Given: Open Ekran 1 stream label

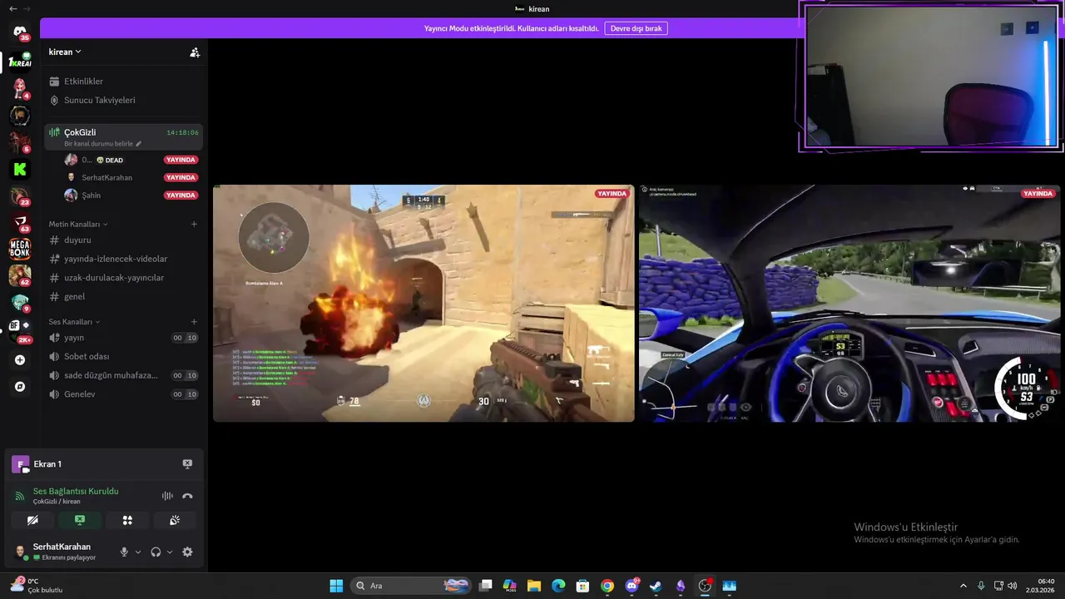Looking at the screenshot, I should (x=47, y=464).
